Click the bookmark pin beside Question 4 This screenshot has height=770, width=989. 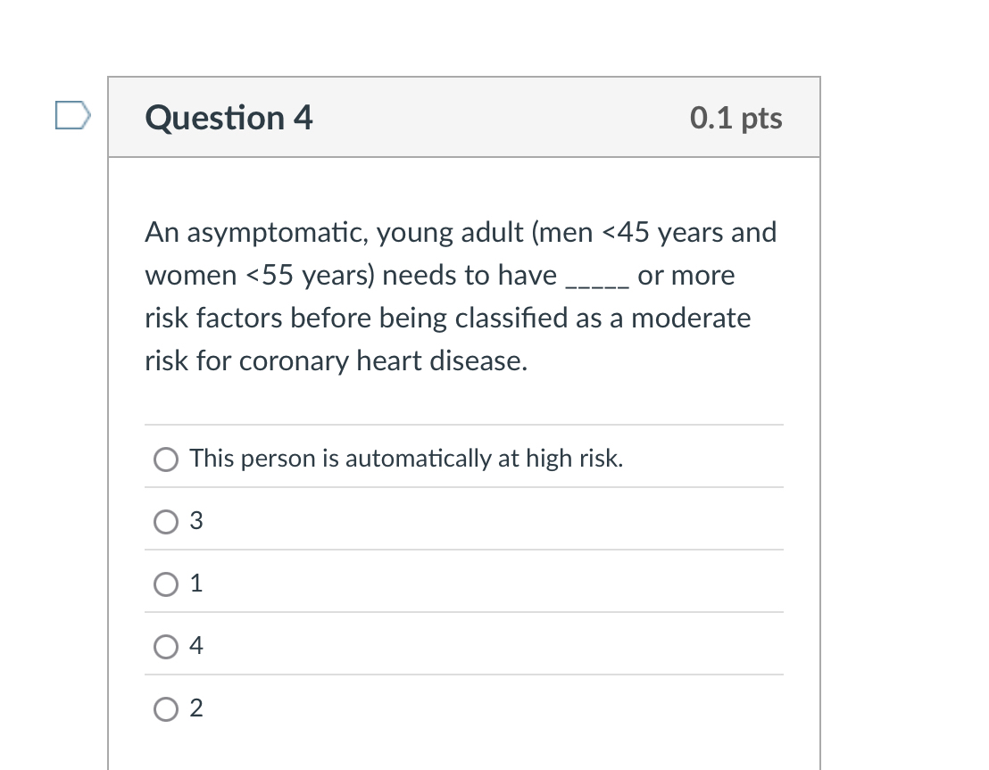75,114
